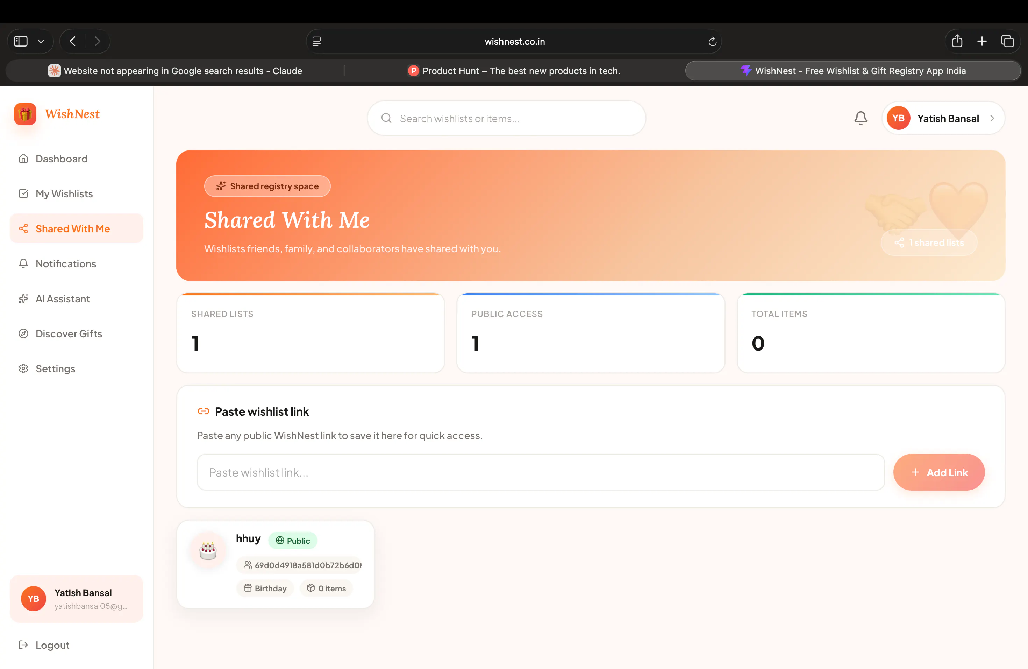Click the Paste wishlist link heading

point(262,411)
